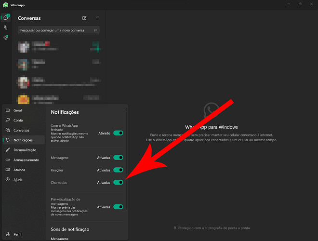The height and width of the screenshot is (241, 318).
Task: Open the Calls phone icon
Action: coord(6,27)
